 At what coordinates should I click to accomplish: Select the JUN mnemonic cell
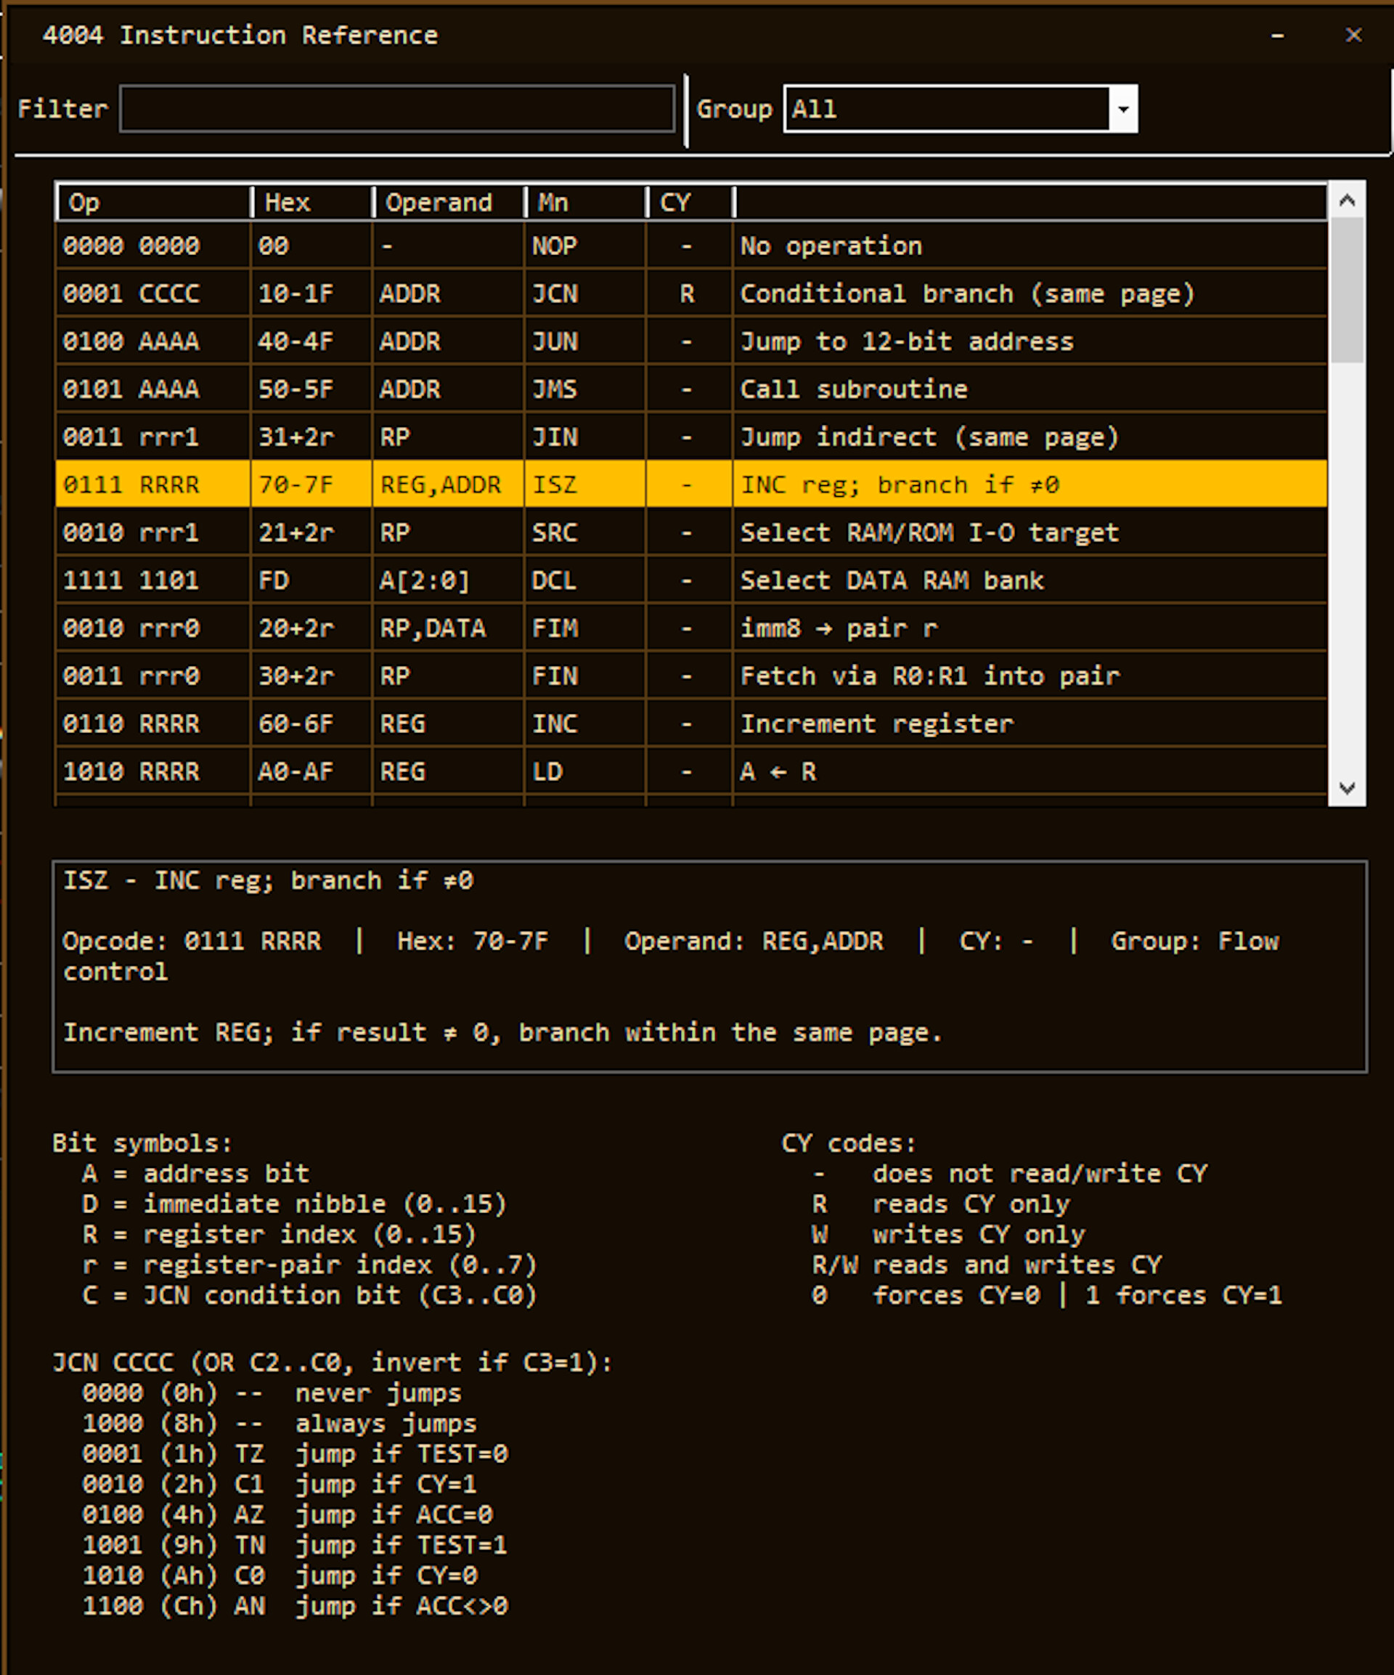585,341
